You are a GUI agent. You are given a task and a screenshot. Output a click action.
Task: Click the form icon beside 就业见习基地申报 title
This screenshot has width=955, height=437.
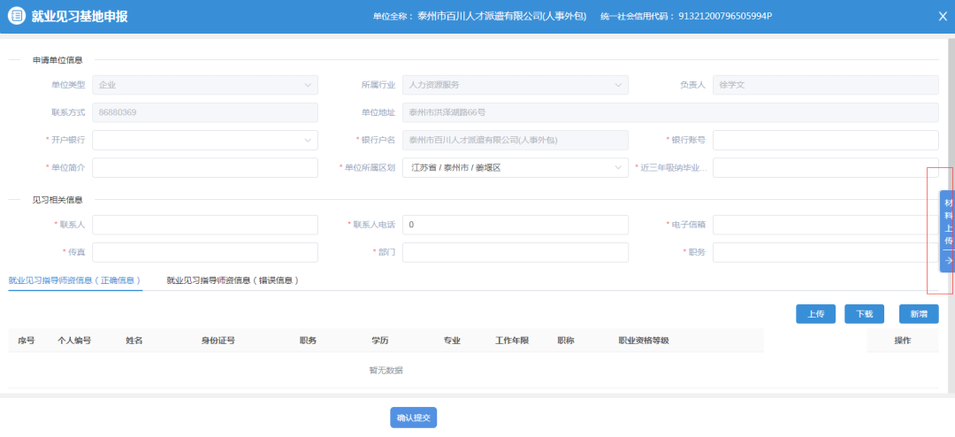tap(16, 17)
